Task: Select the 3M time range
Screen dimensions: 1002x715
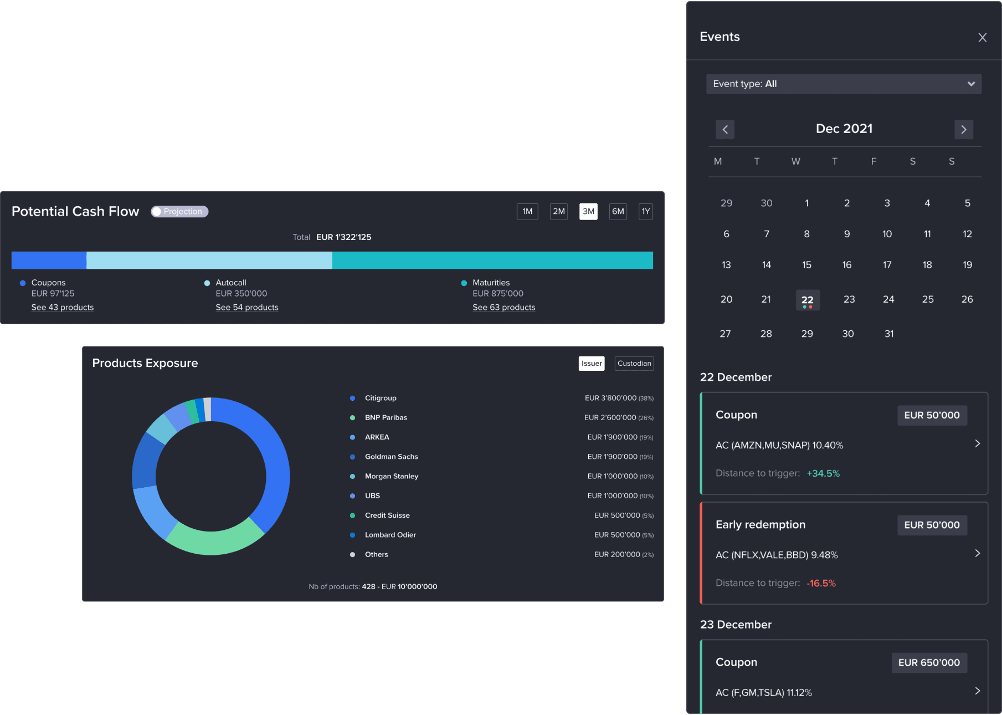Action: tap(588, 211)
